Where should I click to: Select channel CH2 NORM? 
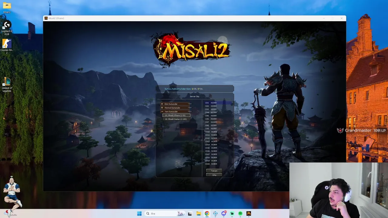pyautogui.click(x=218, y=106)
